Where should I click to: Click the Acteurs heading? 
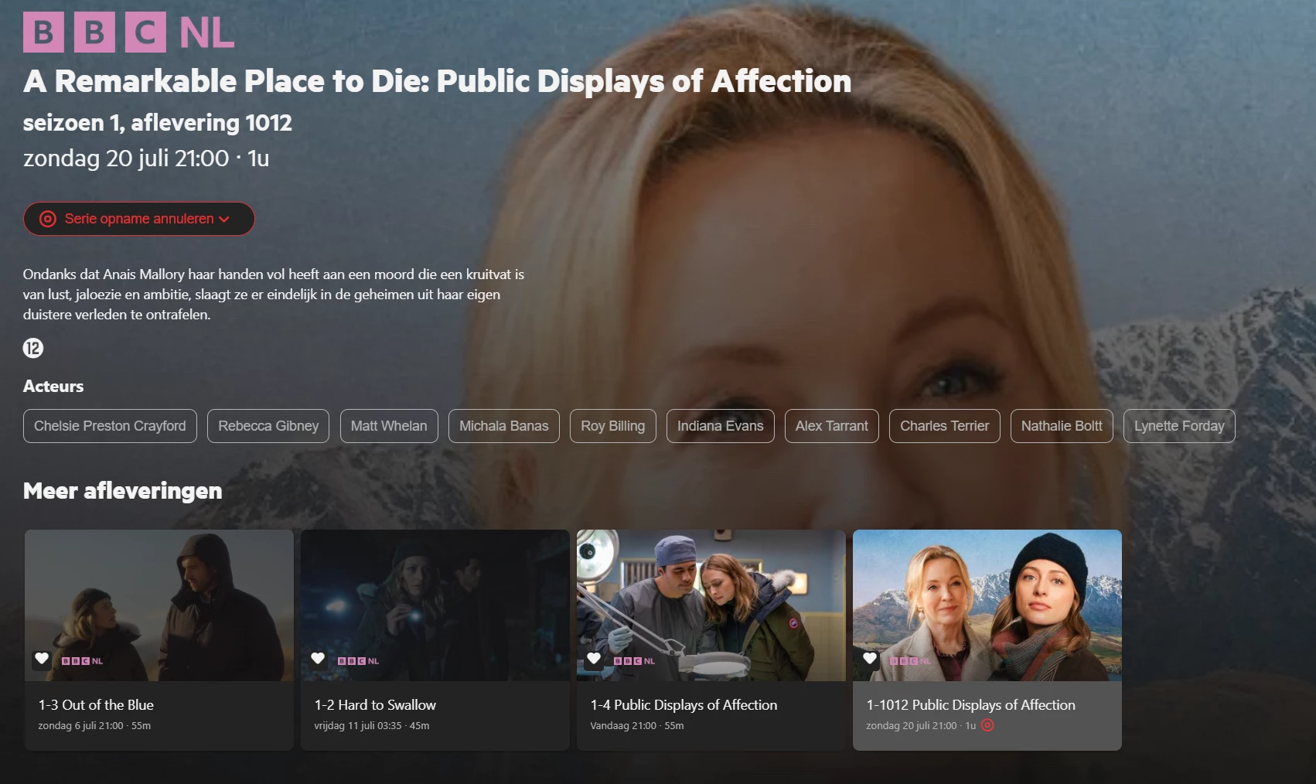tap(53, 387)
